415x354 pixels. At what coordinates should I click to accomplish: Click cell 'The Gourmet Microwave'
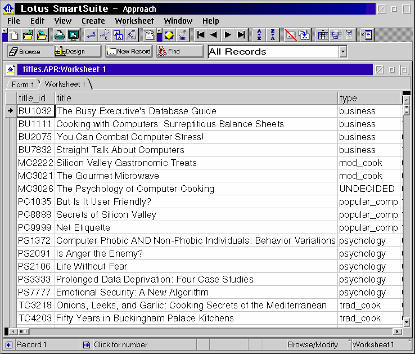click(196, 176)
